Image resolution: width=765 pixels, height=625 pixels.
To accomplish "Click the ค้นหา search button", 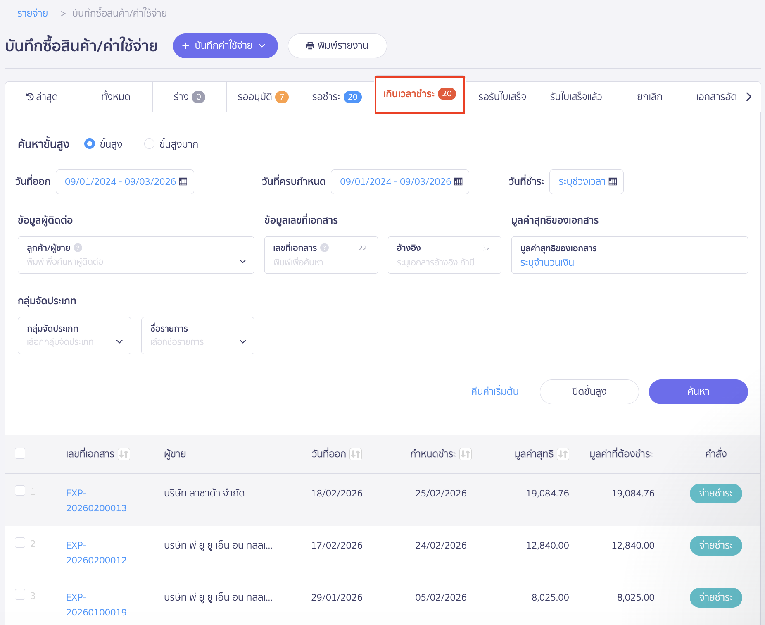I will pyautogui.click(x=698, y=391).
